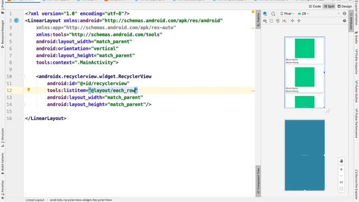Click the android:orientation "vertical" value

coord(105,49)
